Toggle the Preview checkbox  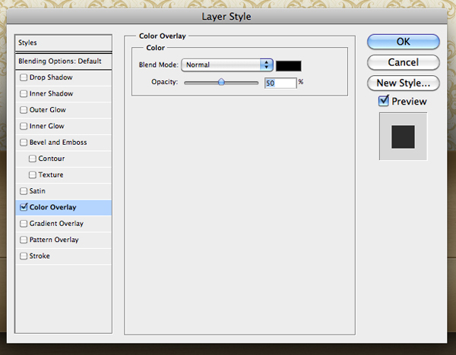coord(384,101)
